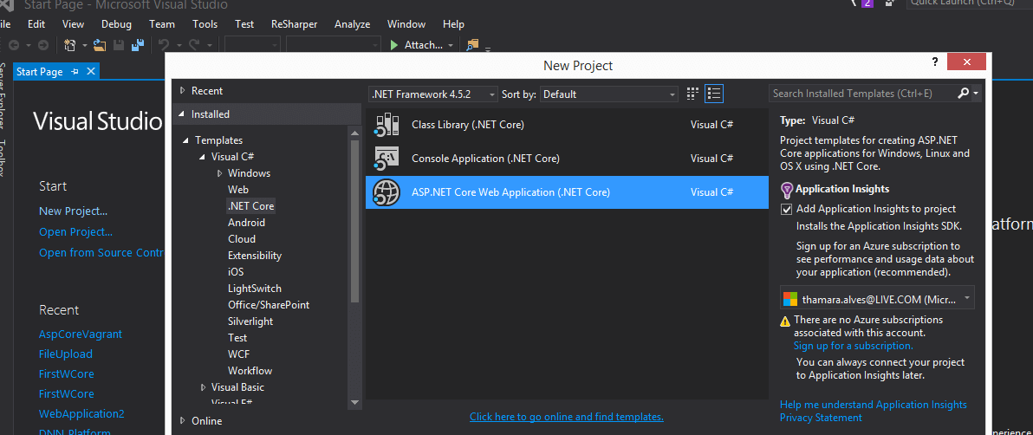The height and width of the screenshot is (435, 1033).
Task: Click the Save All toolbar icon
Action: tap(138, 45)
